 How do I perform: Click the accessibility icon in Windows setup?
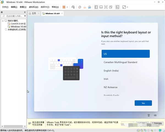[148, 116]
